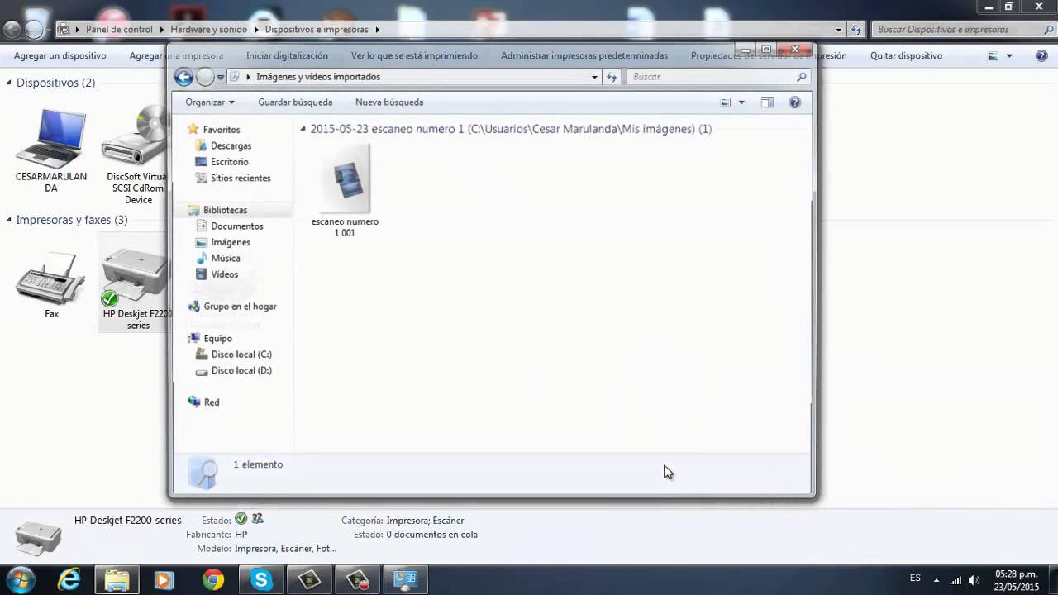Click Dispositivos e impresoras breadcrumb
Viewport: 1058px width, 595px height.
pos(317,30)
